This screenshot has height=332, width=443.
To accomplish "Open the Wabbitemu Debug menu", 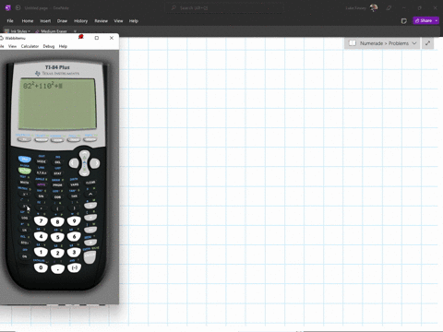I will (49, 46).
